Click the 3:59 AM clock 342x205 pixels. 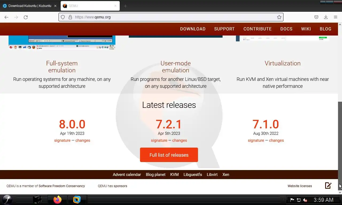(323, 200)
